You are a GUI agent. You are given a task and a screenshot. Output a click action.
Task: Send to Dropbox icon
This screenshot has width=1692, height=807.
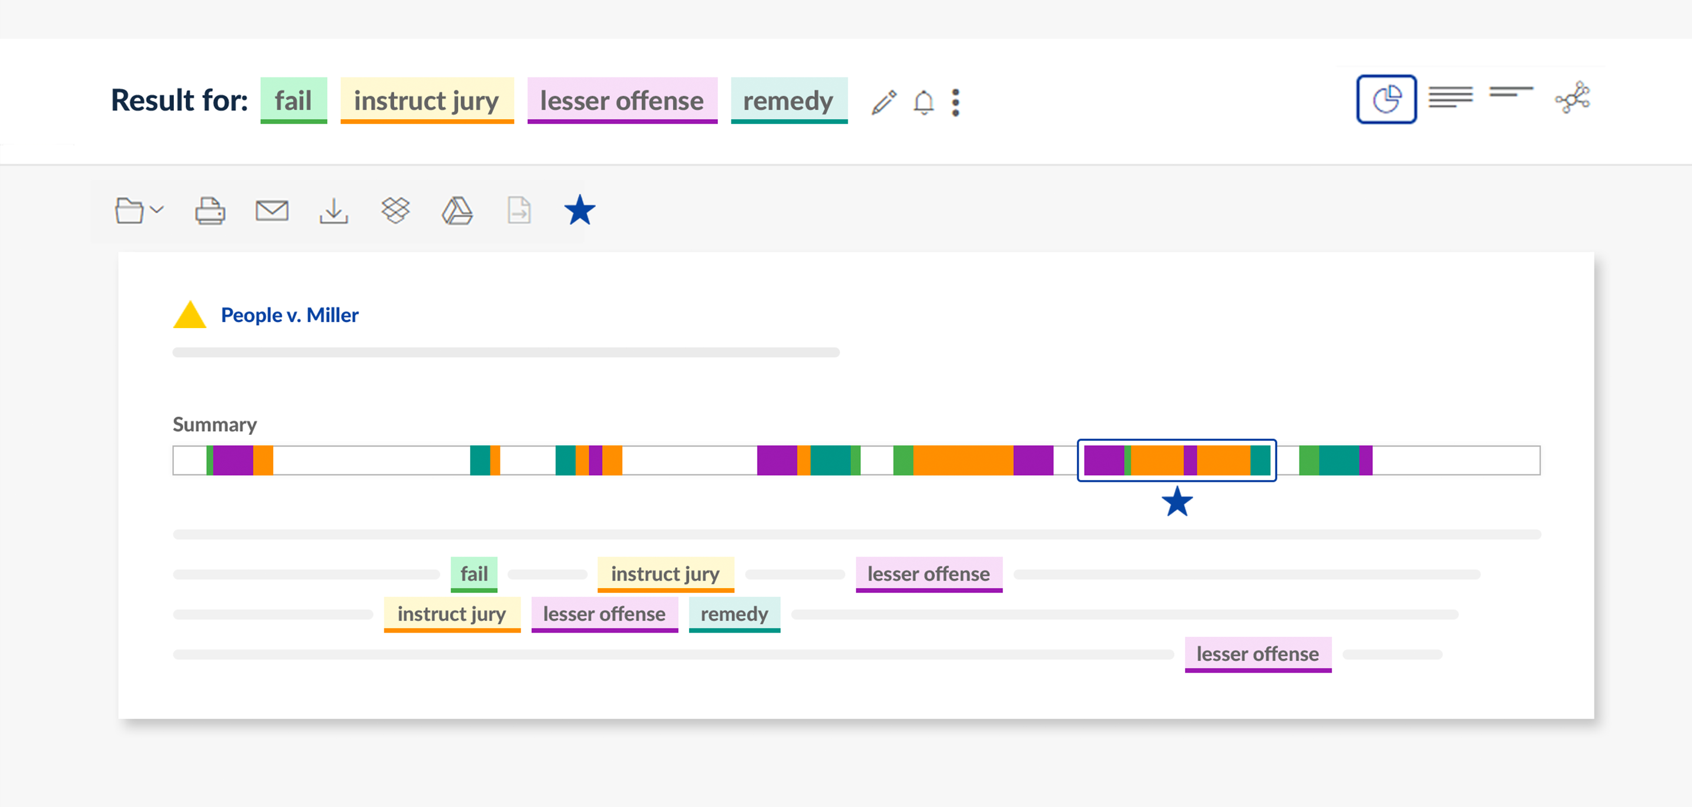pyautogui.click(x=395, y=210)
